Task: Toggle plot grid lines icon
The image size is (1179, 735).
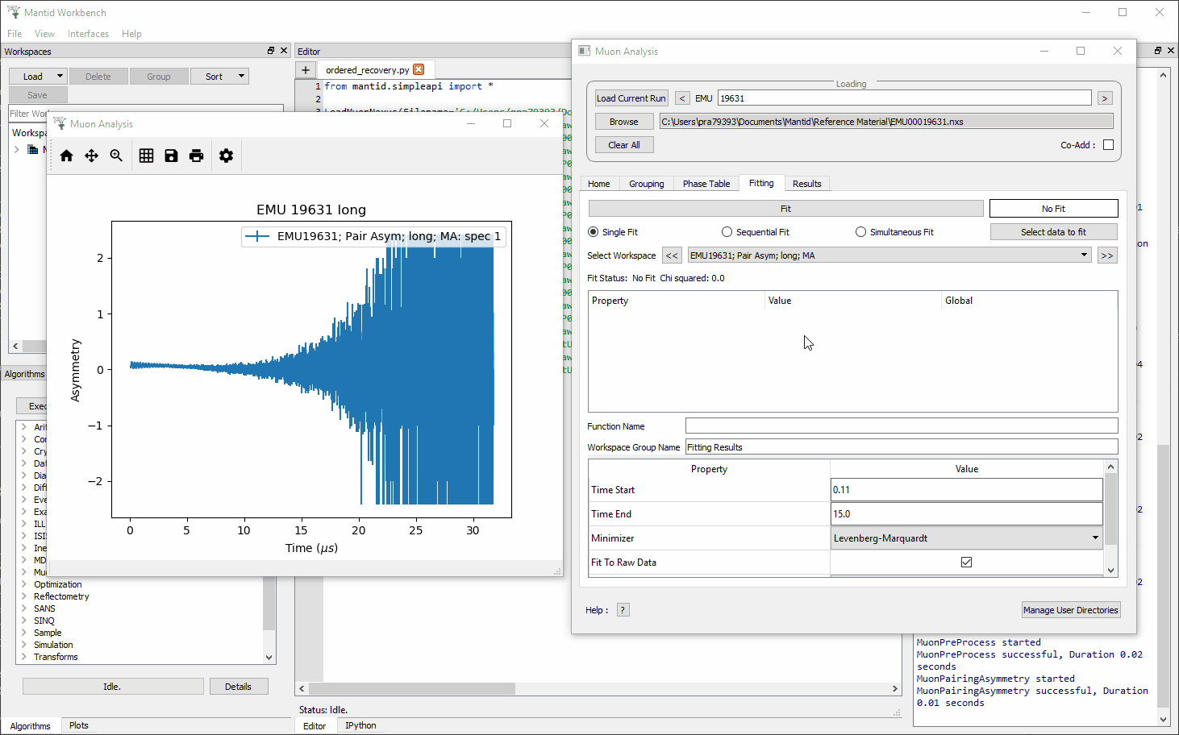Action: click(x=146, y=156)
